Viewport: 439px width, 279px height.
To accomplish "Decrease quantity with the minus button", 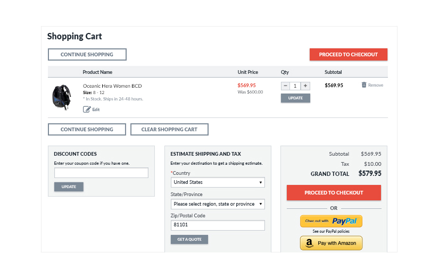I will tap(285, 86).
